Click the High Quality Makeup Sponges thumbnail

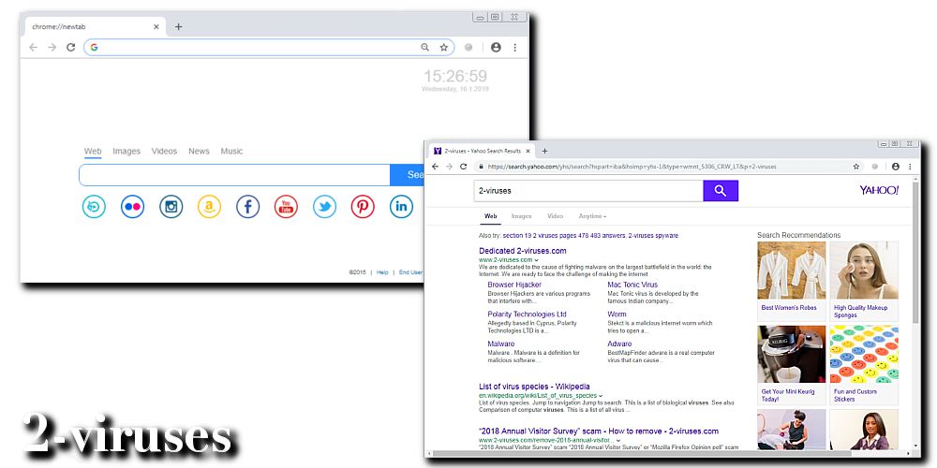point(864,271)
